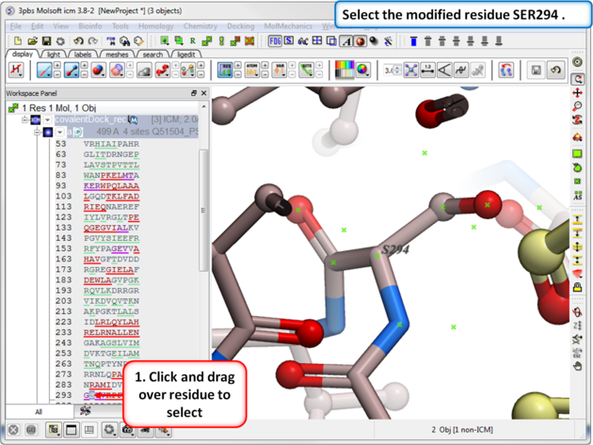Open the File menu
Viewport: 593px width, 445px height.
[16, 26]
